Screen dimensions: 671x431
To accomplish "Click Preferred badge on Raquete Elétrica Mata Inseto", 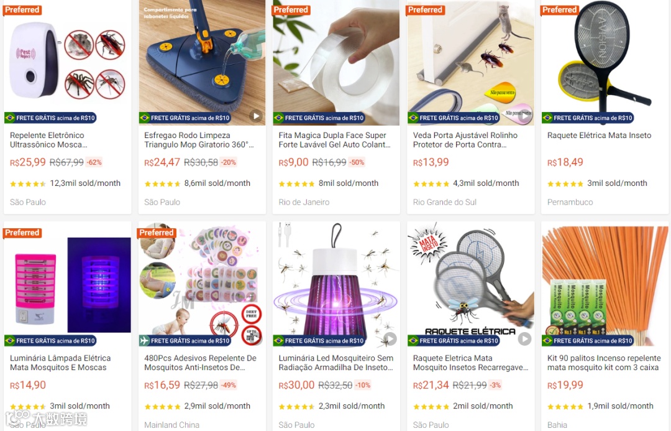I will (560, 10).
